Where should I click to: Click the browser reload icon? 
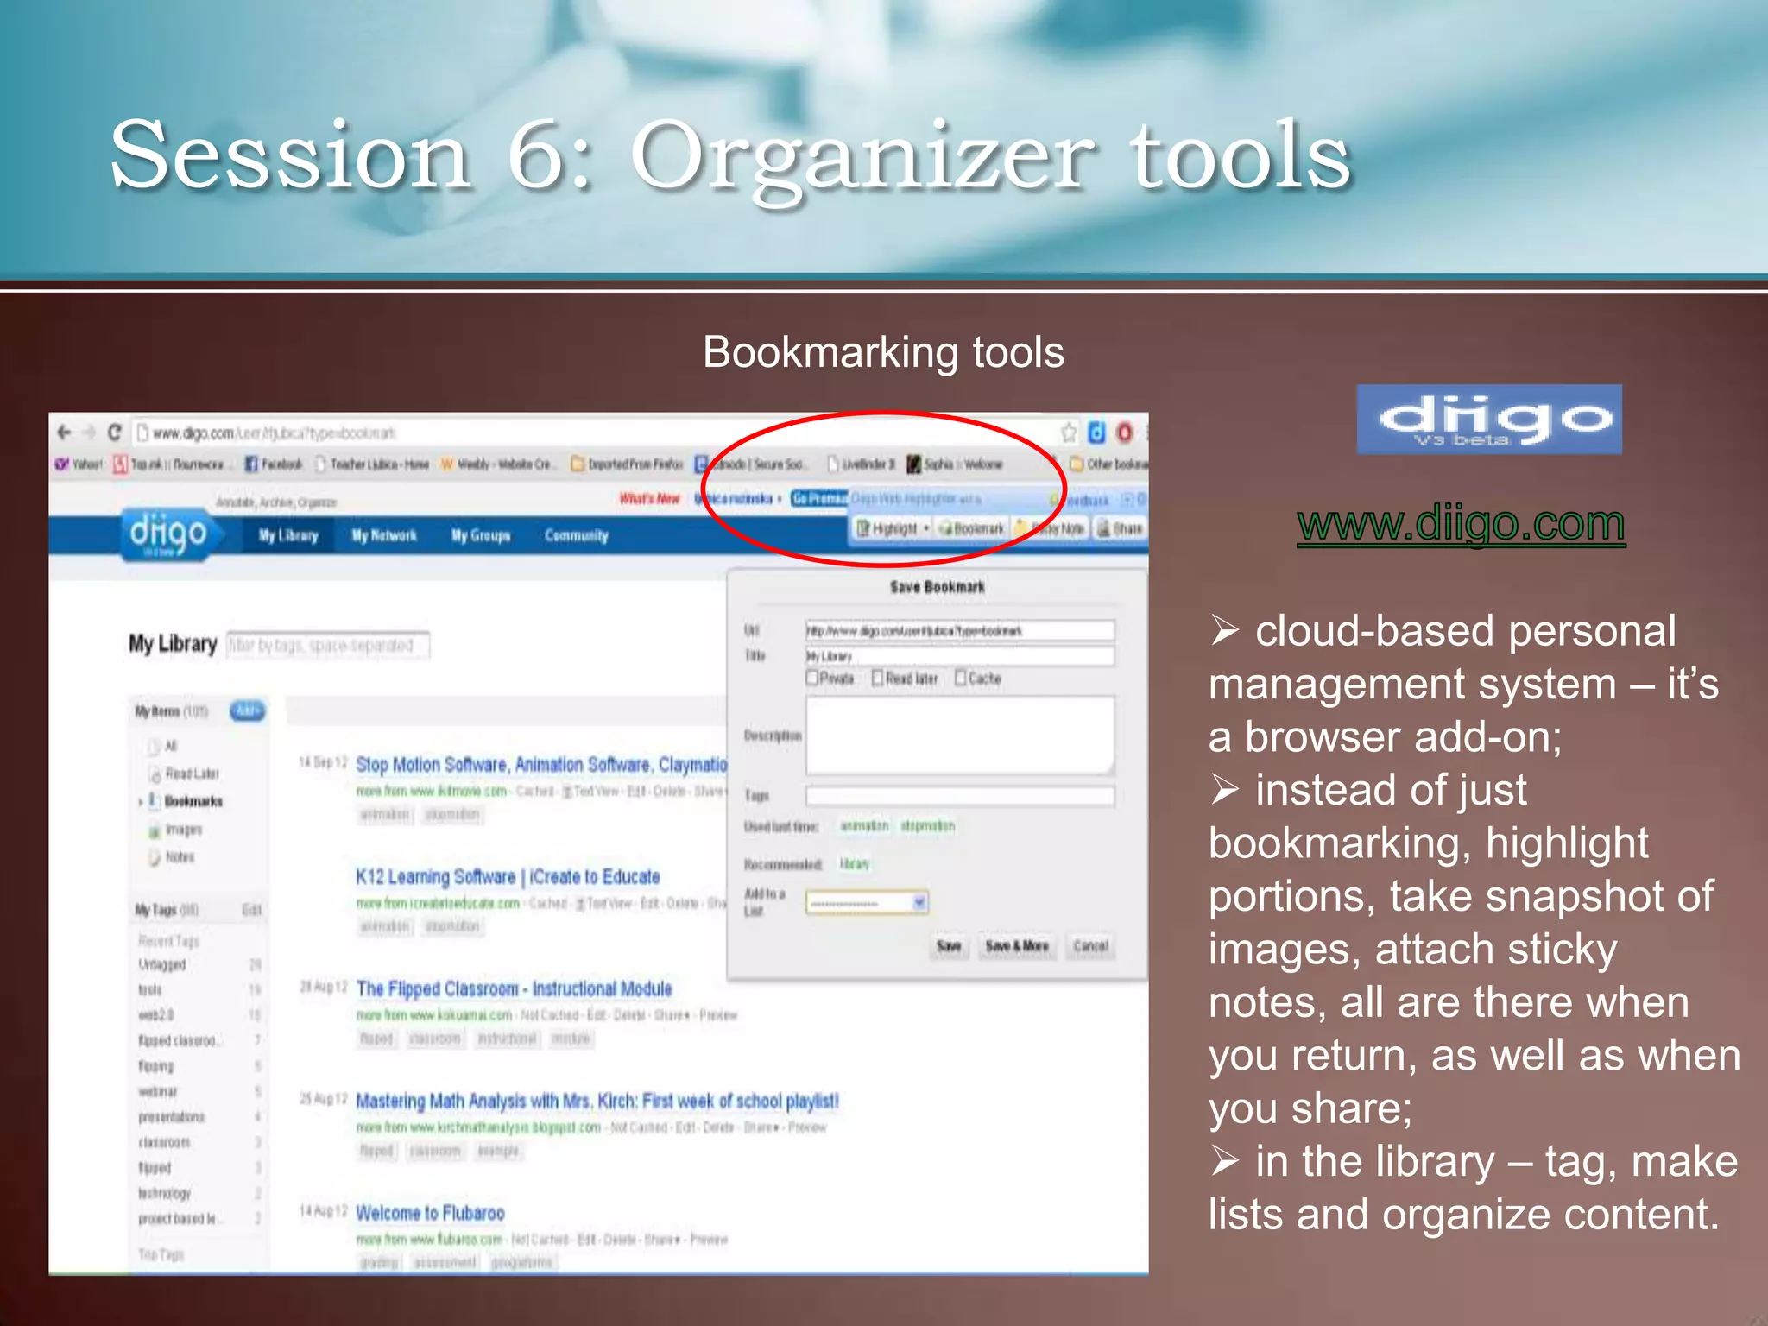115,432
